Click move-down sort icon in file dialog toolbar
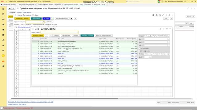This screenshot has width=197, height=110. pyautogui.click(x=50, y=35)
